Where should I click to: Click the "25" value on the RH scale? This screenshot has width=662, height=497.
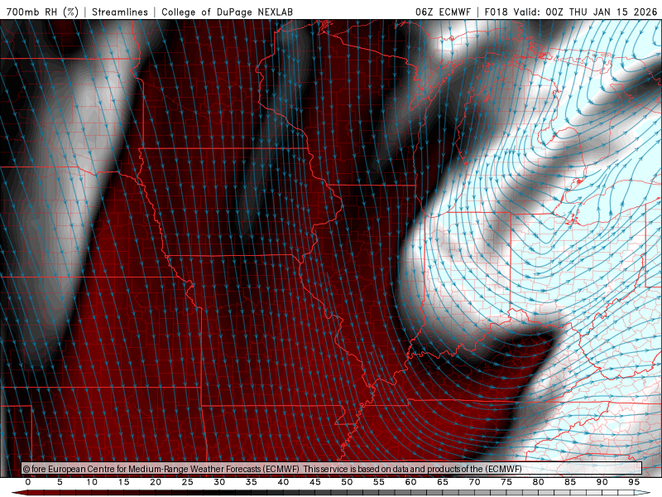[x=188, y=482]
